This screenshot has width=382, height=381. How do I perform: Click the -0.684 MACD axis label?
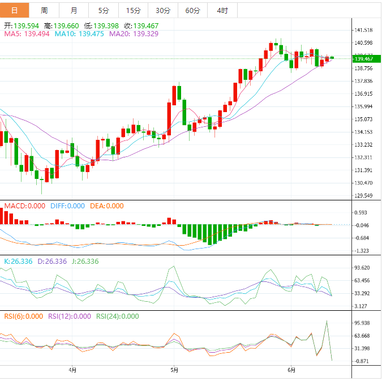pyautogui.click(x=362, y=238)
